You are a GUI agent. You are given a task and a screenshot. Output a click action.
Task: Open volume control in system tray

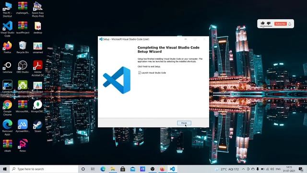(272, 169)
